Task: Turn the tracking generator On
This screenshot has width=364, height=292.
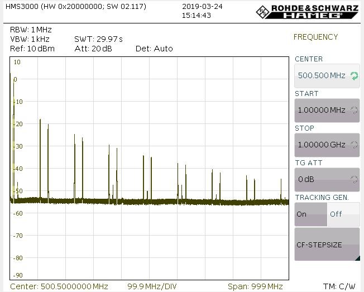Action: 310,214
